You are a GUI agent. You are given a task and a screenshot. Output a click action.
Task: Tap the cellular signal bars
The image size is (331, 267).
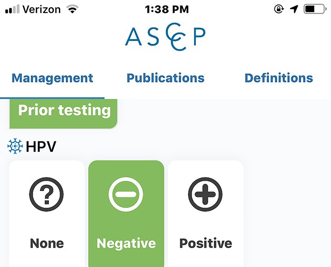[12, 9]
